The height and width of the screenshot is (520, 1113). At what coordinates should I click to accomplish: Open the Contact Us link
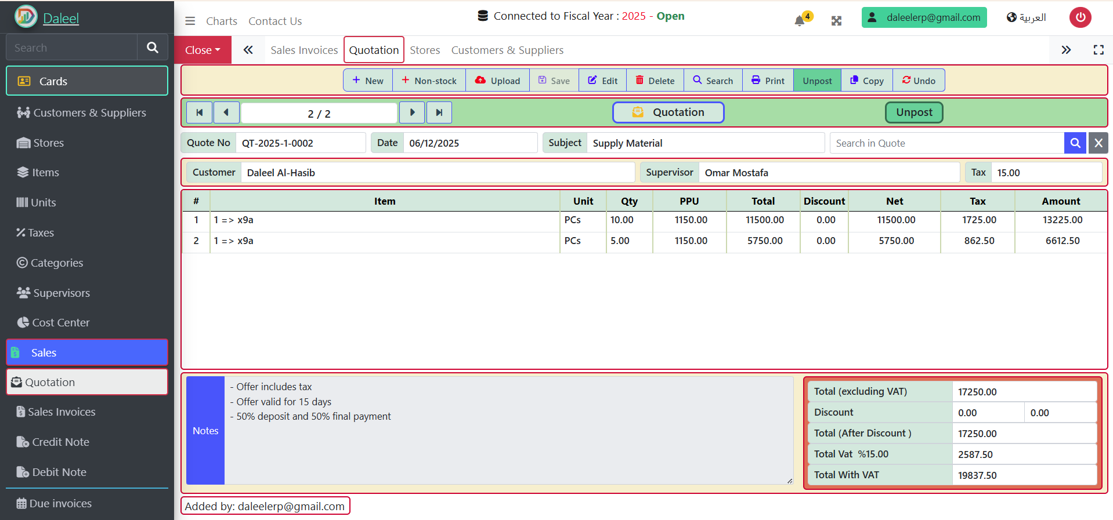pos(275,21)
